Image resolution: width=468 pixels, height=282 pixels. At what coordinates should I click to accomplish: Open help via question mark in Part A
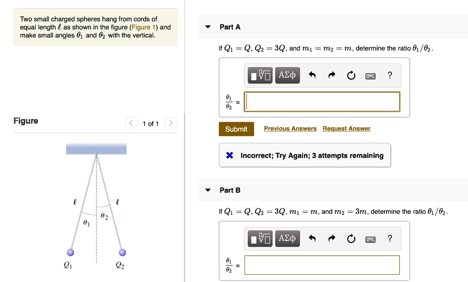point(389,75)
